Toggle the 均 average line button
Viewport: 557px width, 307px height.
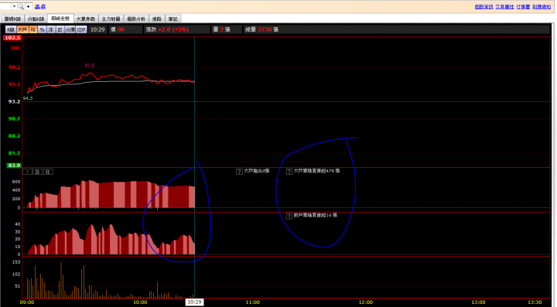coord(32,29)
